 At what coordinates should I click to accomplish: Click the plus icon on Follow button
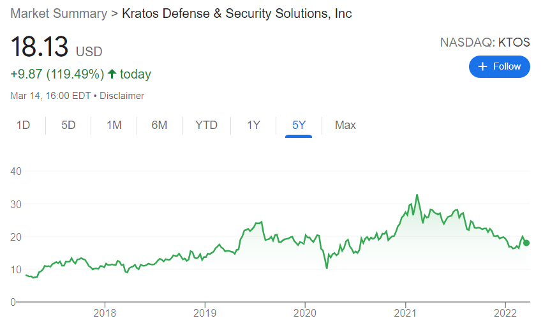point(482,66)
